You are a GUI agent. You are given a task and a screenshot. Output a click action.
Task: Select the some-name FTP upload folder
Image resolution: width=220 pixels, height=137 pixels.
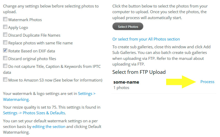[x=126, y=82]
